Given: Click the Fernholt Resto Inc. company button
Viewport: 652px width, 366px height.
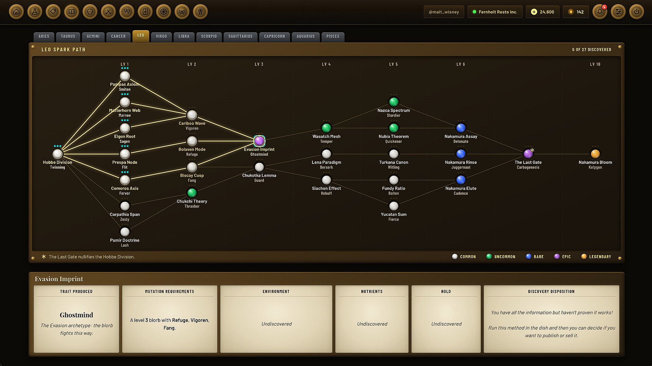Looking at the screenshot, I should click(495, 12).
